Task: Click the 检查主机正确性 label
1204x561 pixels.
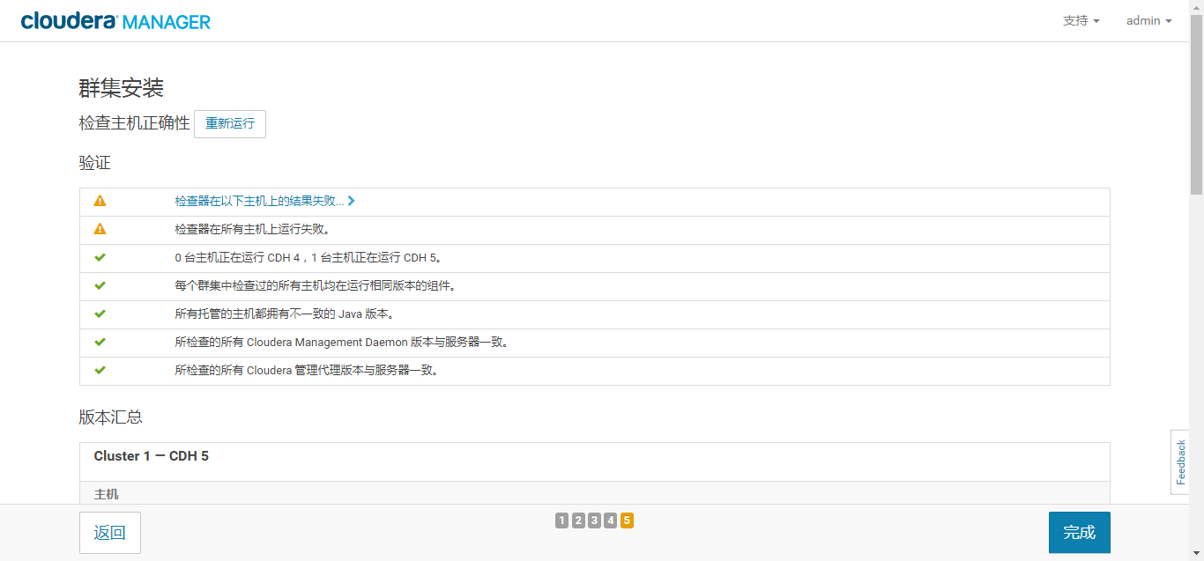Action: 135,123
